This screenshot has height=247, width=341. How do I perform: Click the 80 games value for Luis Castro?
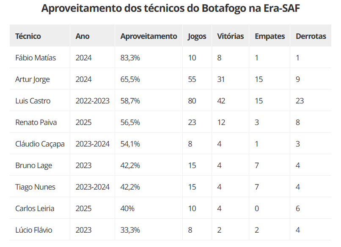pyautogui.click(x=192, y=101)
